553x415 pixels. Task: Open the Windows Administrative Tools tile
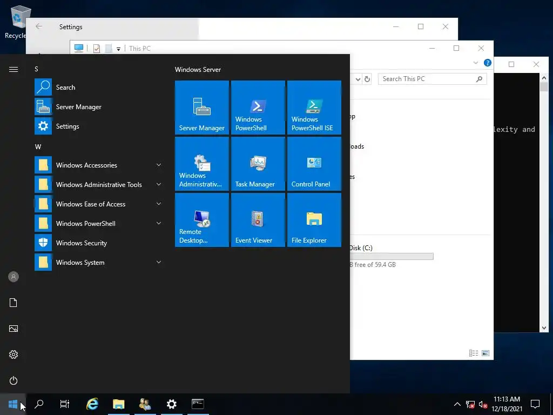click(x=202, y=163)
